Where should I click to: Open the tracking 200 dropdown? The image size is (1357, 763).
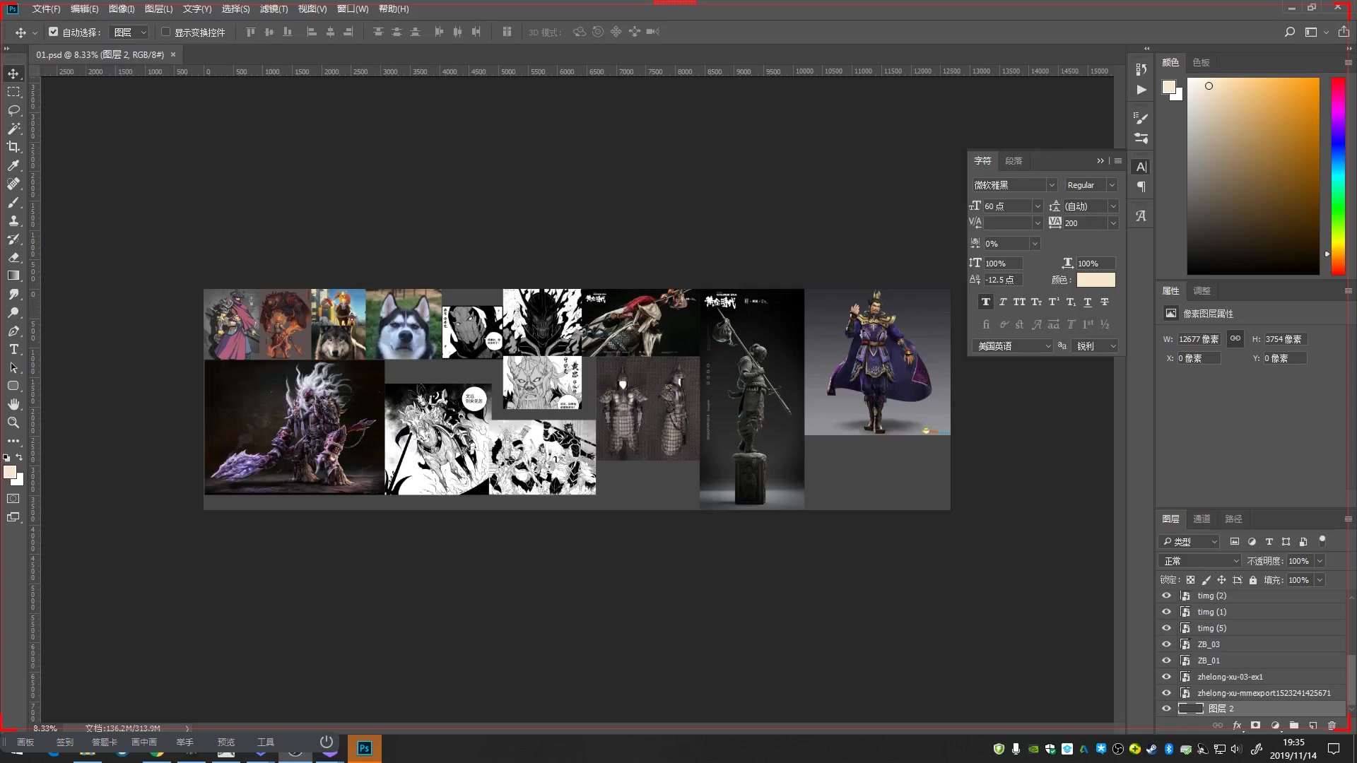tap(1113, 223)
